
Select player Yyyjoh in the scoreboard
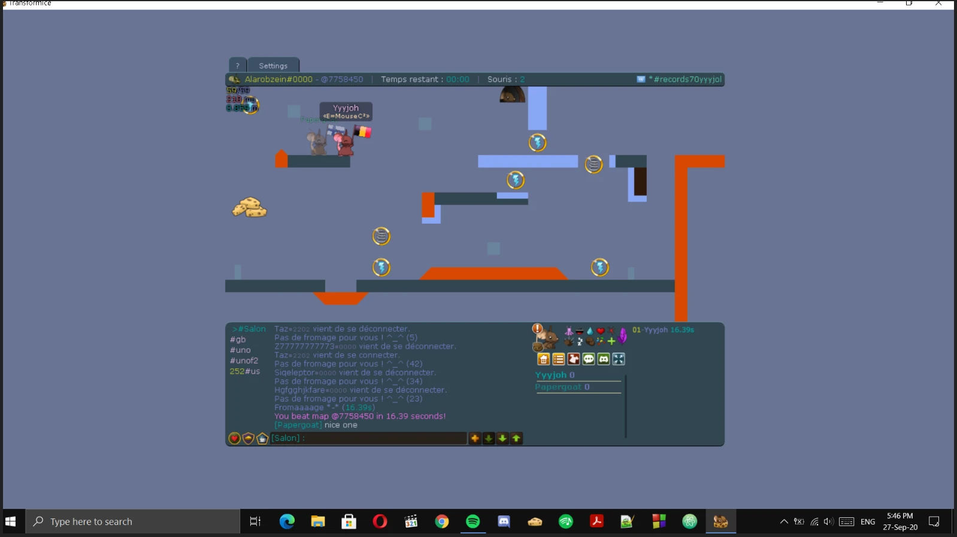point(555,375)
